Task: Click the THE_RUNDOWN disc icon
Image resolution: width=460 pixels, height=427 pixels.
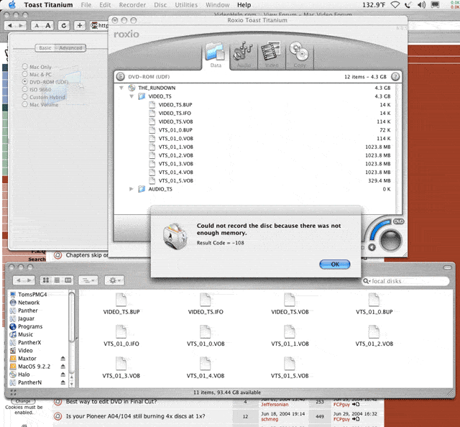Action: point(132,88)
